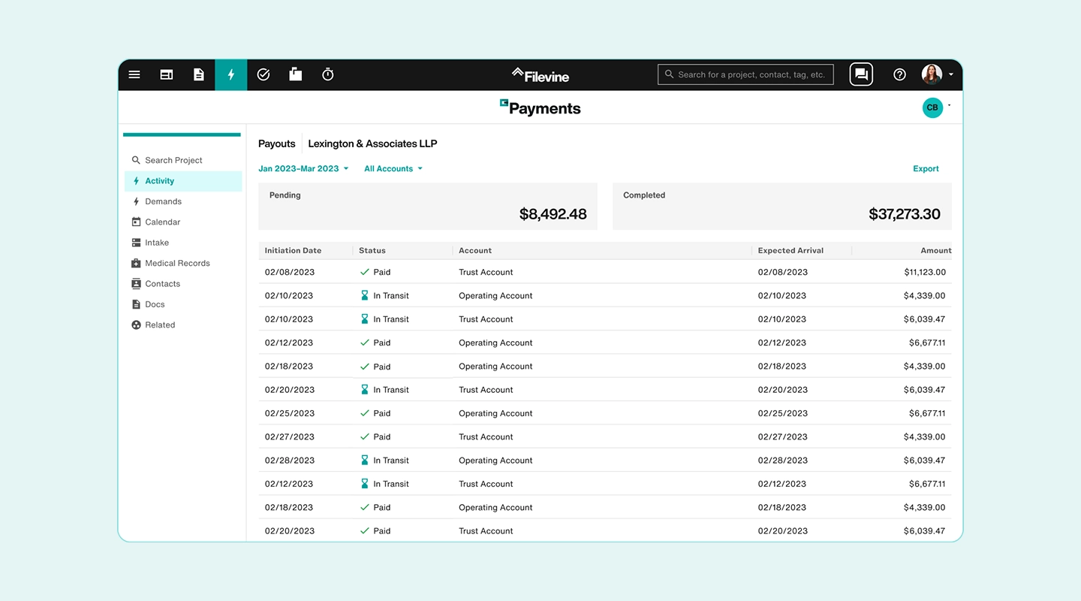Image resolution: width=1081 pixels, height=601 pixels.
Task: Sort by Account column header
Action: click(475, 250)
